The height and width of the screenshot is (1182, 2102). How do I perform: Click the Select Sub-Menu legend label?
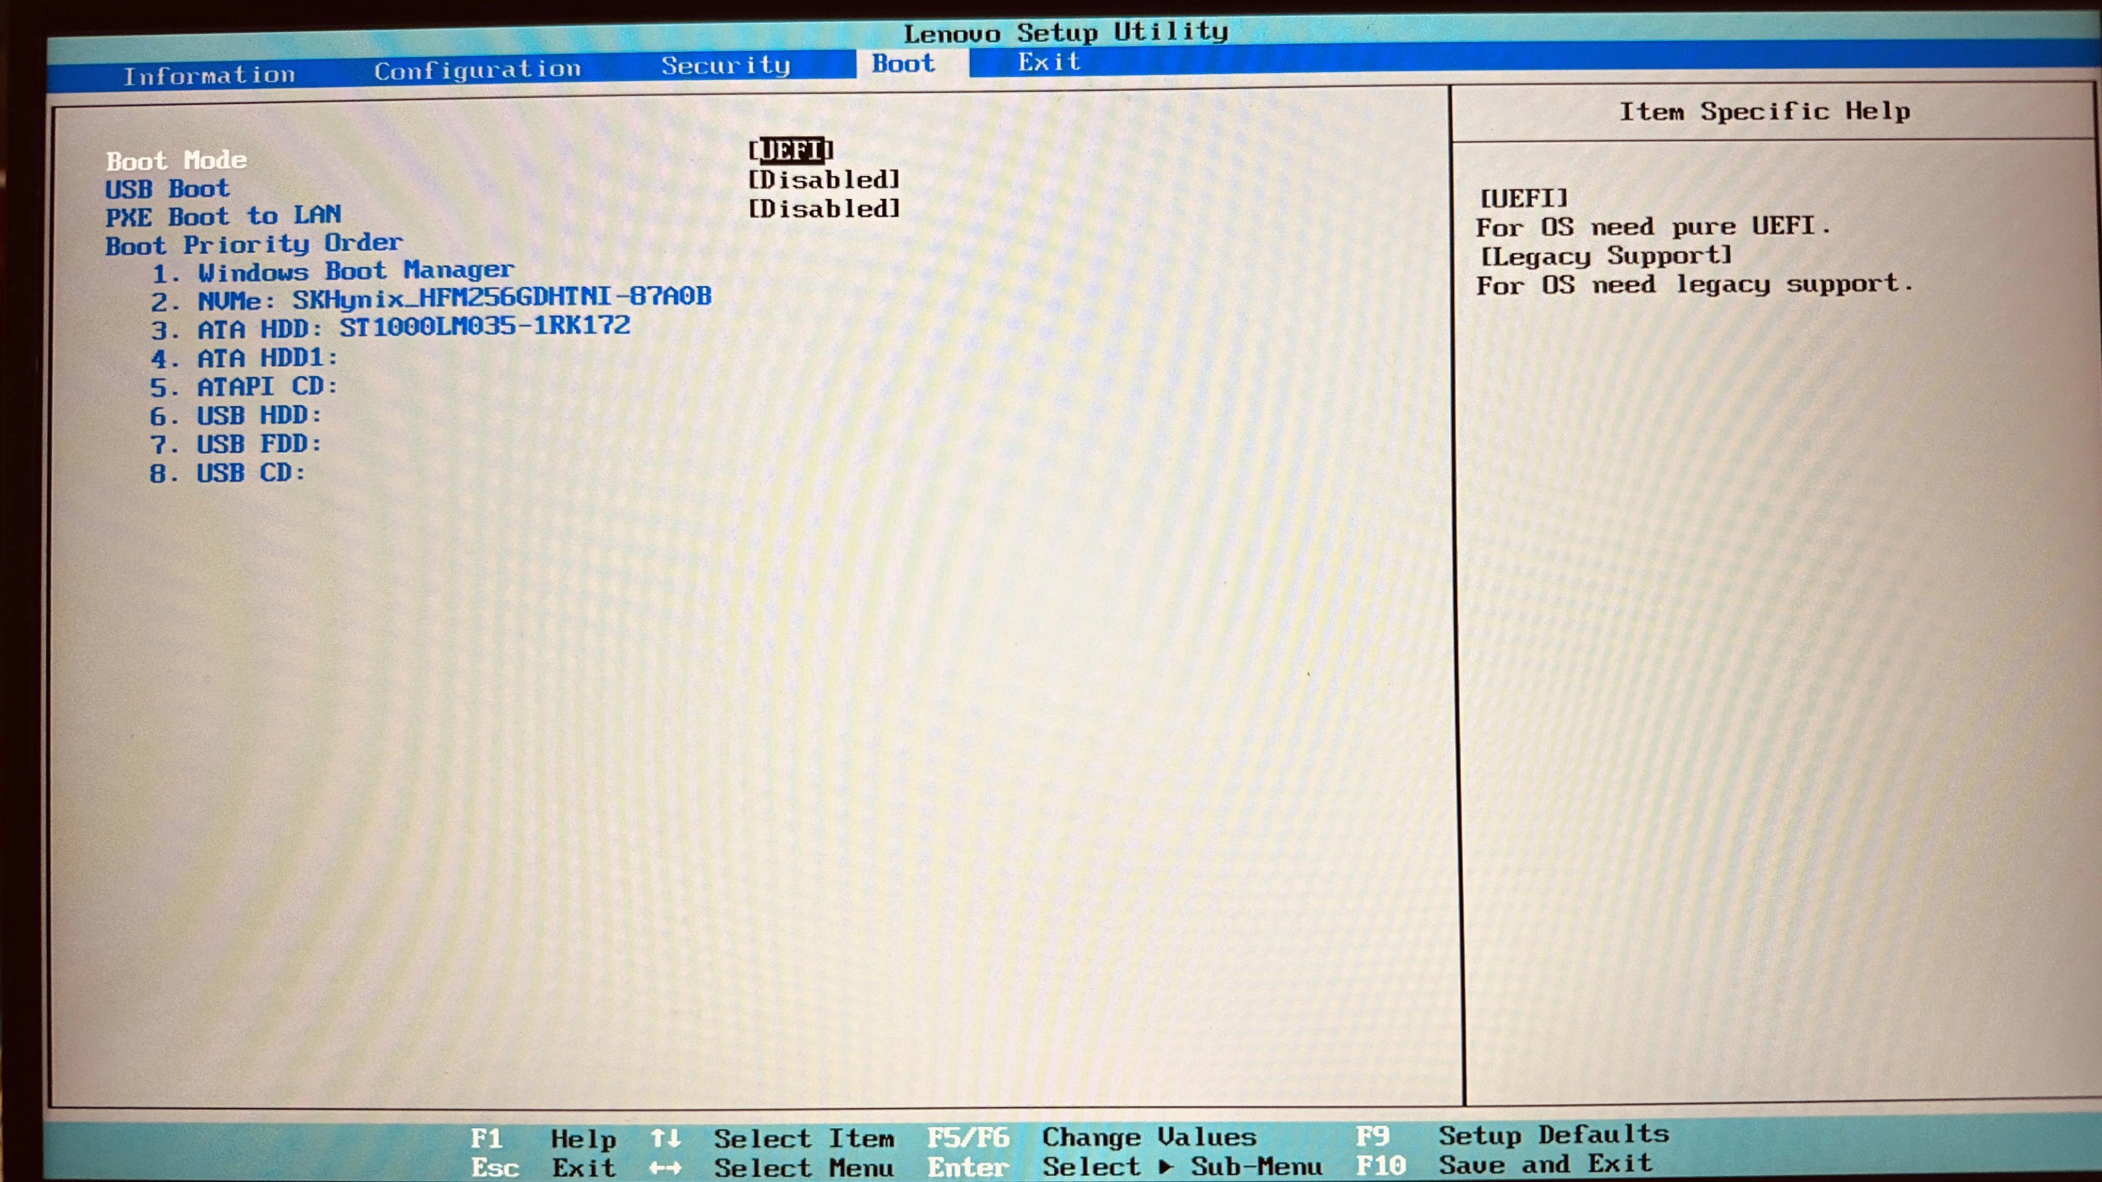[x=1182, y=1166]
